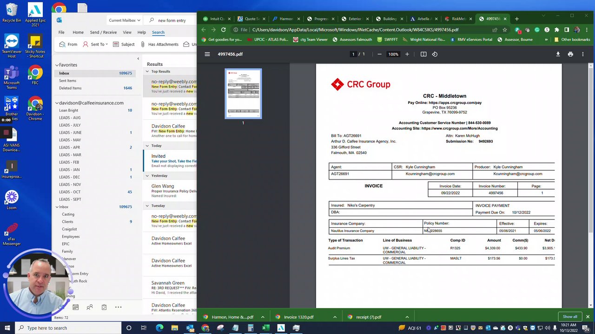
Task: Switch to the Home ribbon tab
Action: pyautogui.click(x=78, y=32)
